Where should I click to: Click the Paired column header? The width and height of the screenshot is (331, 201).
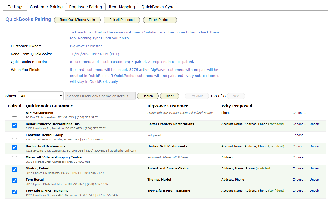(14, 106)
